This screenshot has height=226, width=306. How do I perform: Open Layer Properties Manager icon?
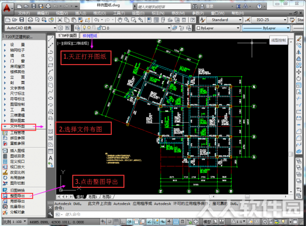(78, 28)
